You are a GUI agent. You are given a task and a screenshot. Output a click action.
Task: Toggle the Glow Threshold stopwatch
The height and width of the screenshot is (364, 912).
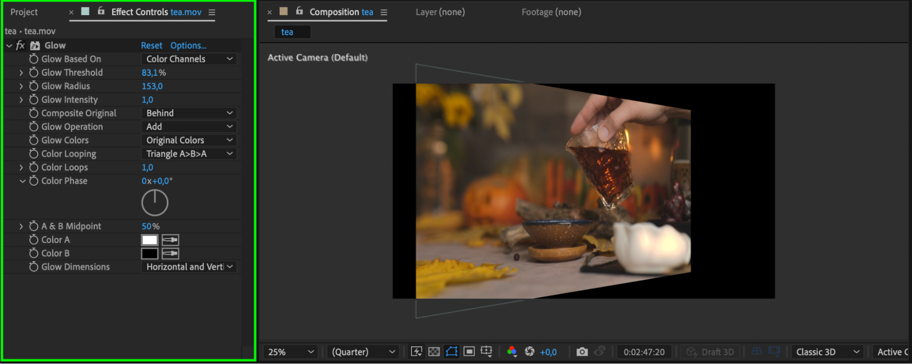[x=34, y=73]
